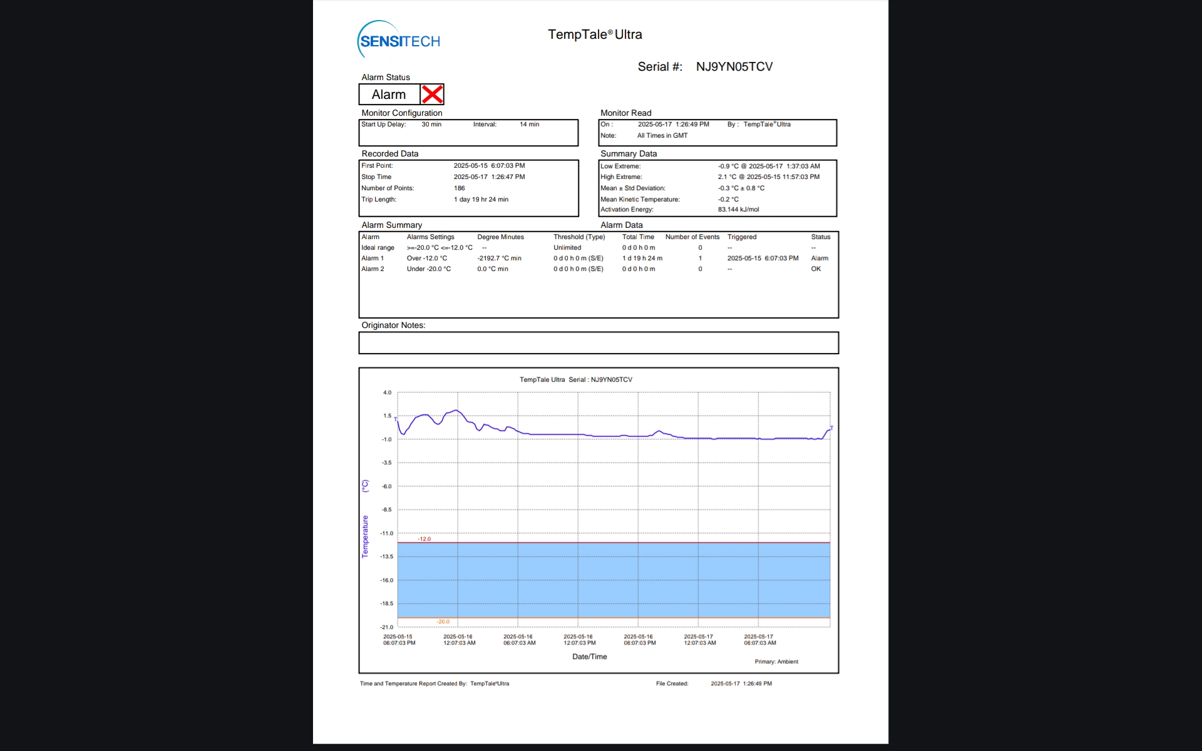
Task: Select Alarm 2 setting 'Under -20.0 °C'
Action: click(x=429, y=269)
